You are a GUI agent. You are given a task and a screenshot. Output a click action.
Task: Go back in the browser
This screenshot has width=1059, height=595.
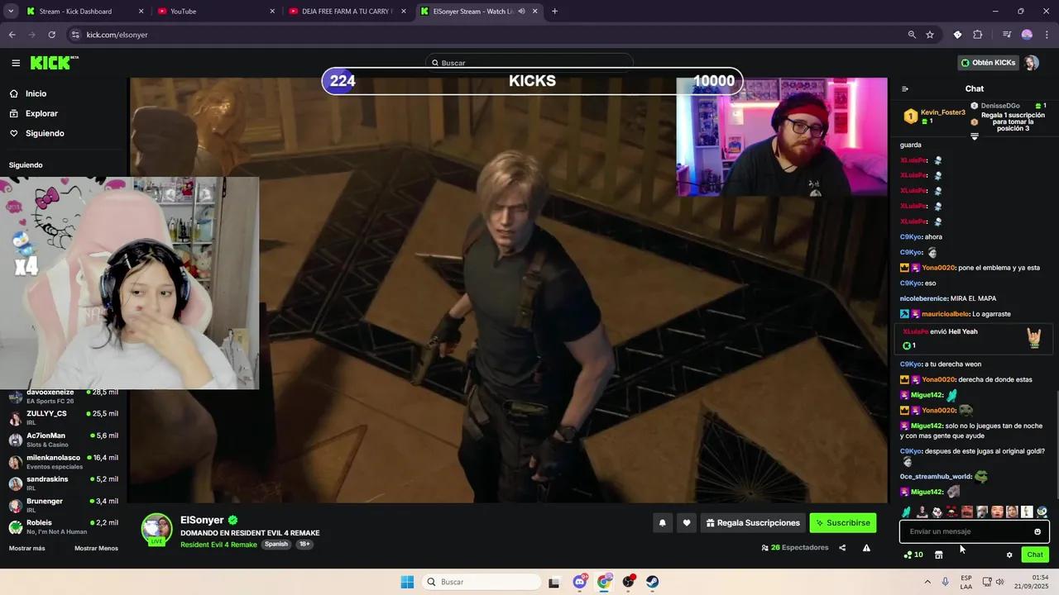(x=12, y=35)
